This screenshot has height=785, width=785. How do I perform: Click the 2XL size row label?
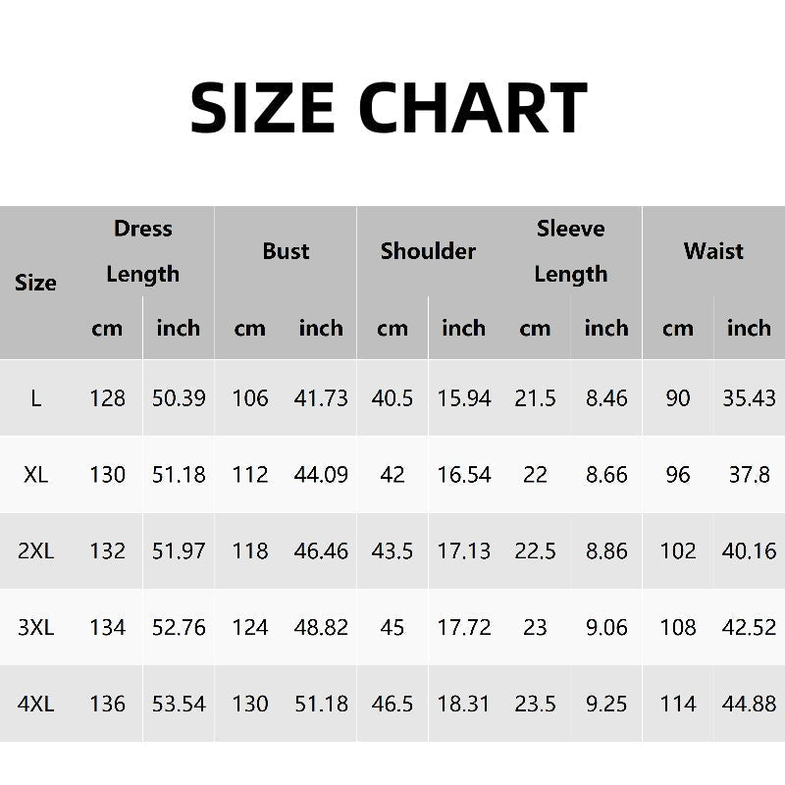point(36,550)
